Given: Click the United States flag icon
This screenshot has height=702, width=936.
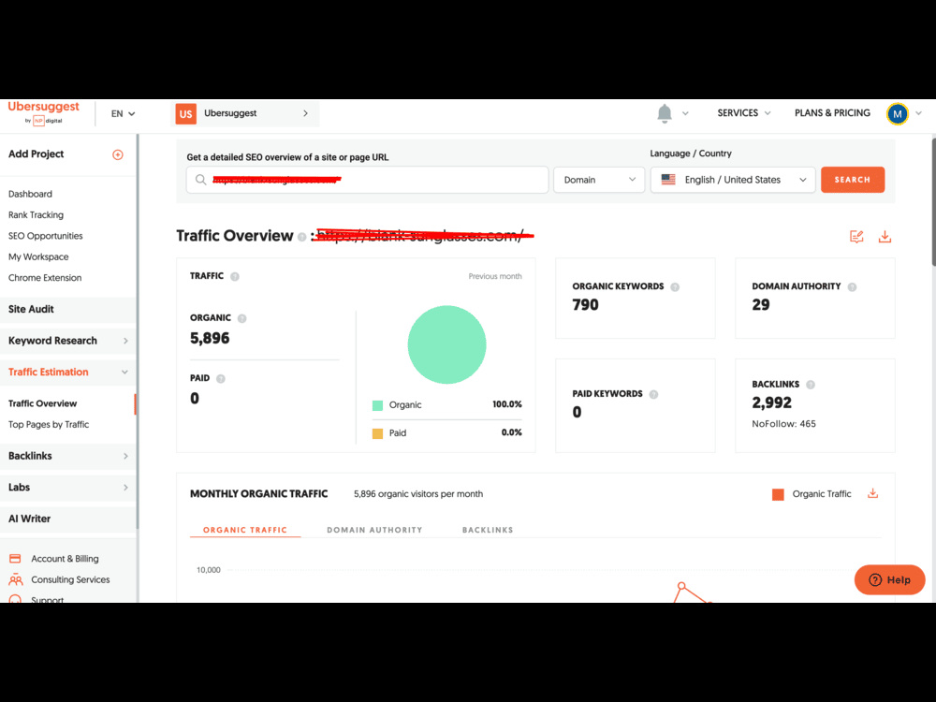Looking at the screenshot, I should tap(668, 180).
